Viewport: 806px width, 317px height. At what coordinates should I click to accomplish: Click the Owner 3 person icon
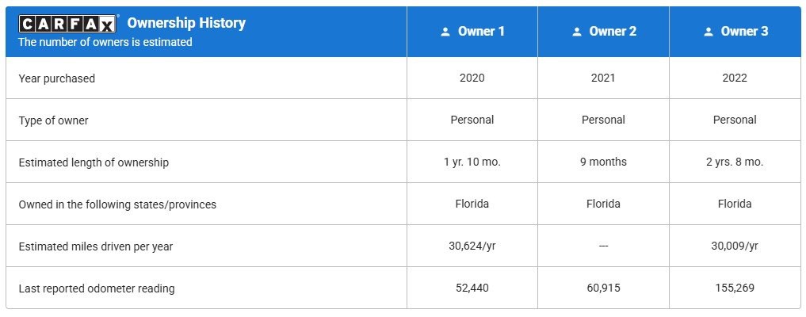pos(708,32)
